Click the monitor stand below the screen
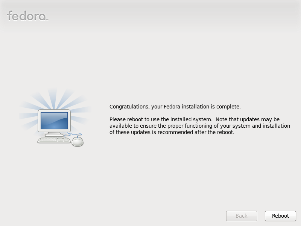Image resolution: width=301 pixels, height=226 pixels. 54,134
